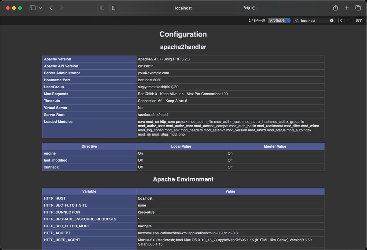Select the you@example.com Server Administrator text

point(153,73)
